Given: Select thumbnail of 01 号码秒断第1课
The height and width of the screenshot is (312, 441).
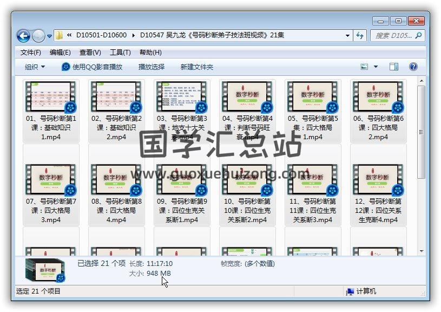Looking at the screenshot, I should (51, 96).
